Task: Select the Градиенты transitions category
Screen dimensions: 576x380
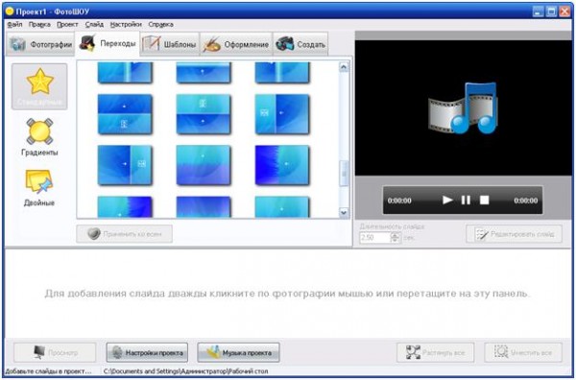Action: tap(39, 136)
